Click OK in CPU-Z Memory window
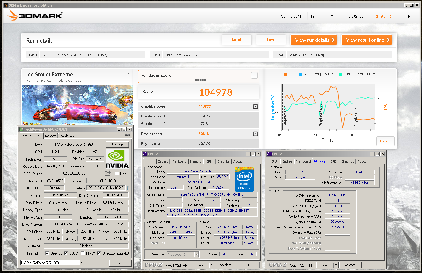 point(373,265)
